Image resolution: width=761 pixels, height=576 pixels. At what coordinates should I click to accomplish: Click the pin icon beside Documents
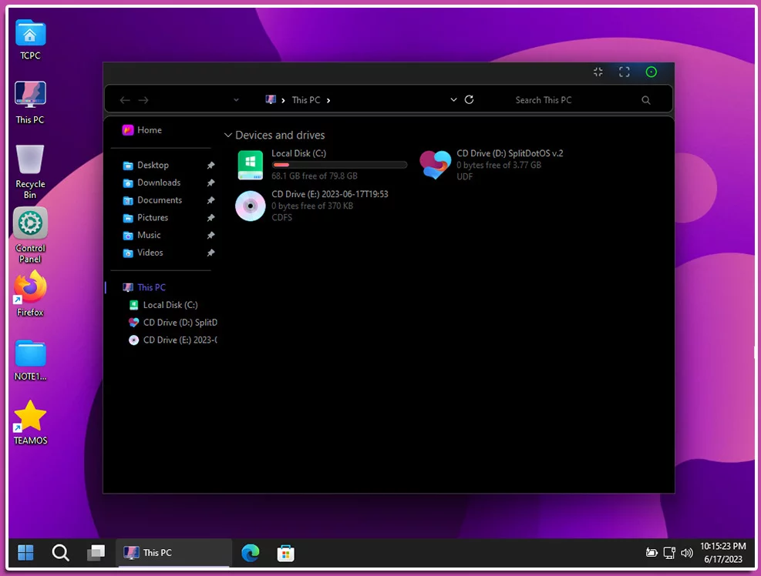[210, 200]
